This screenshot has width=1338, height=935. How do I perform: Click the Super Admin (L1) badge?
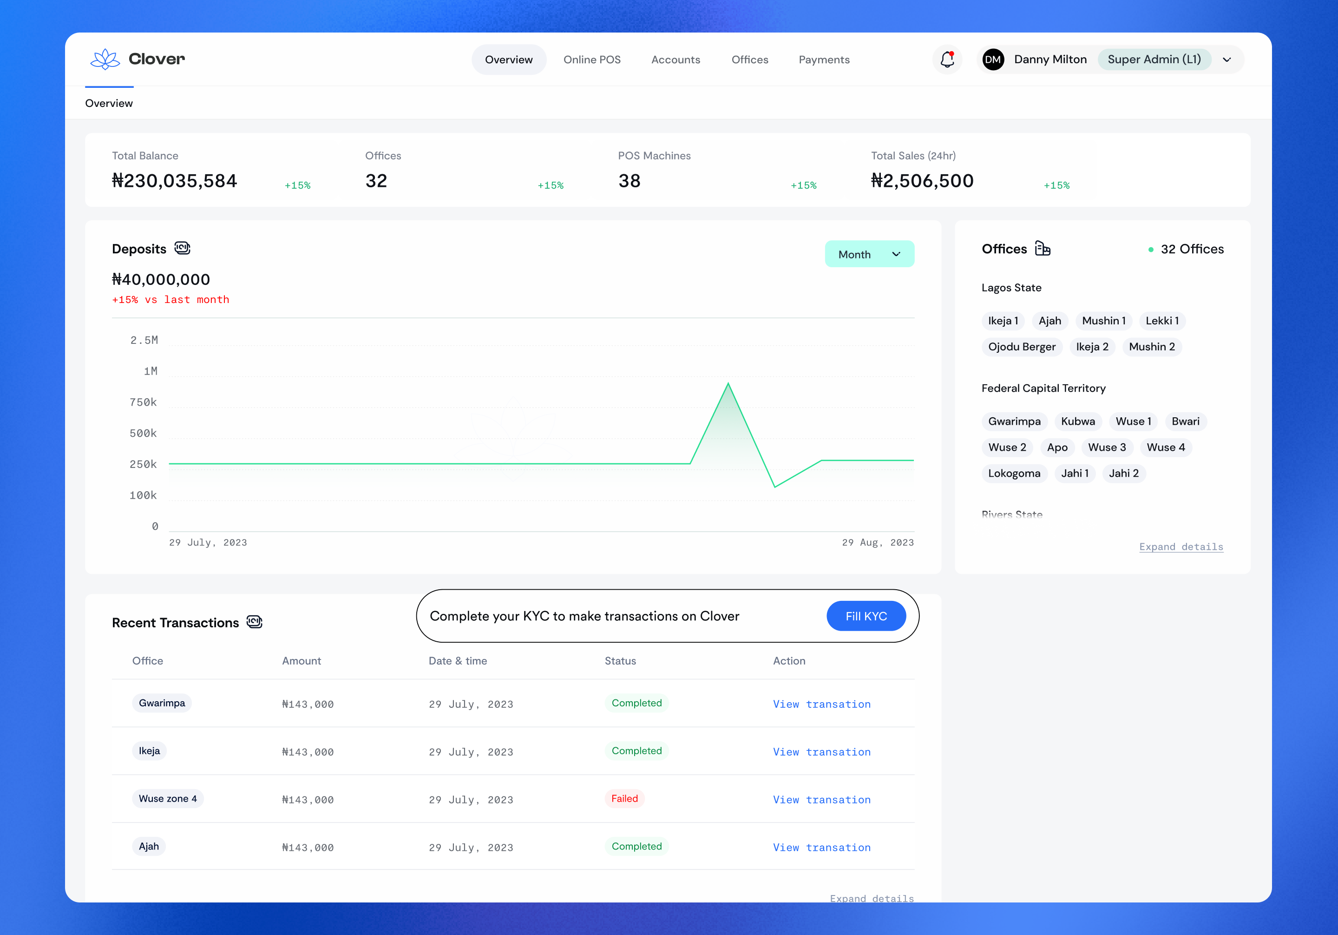tap(1154, 59)
